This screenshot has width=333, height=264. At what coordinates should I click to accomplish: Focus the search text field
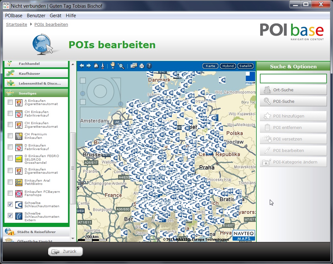(x=293, y=79)
